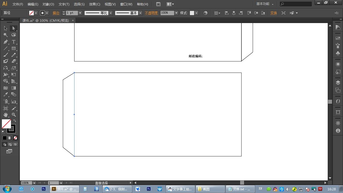The height and width of the screenshot is (193, 343).
Task: Open the opacity 100% dropdown
Action: (x=176, y=13)
